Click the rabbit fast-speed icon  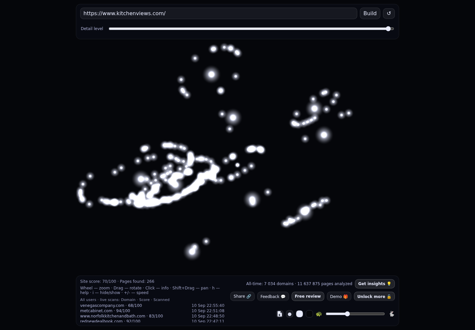point(392,314)
